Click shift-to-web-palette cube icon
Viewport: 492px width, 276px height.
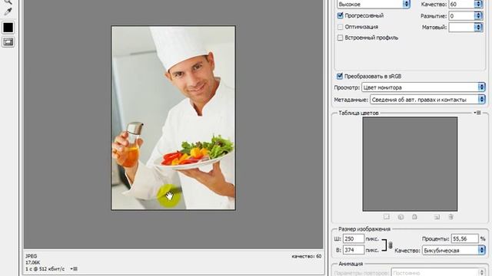tap(401, 217)
